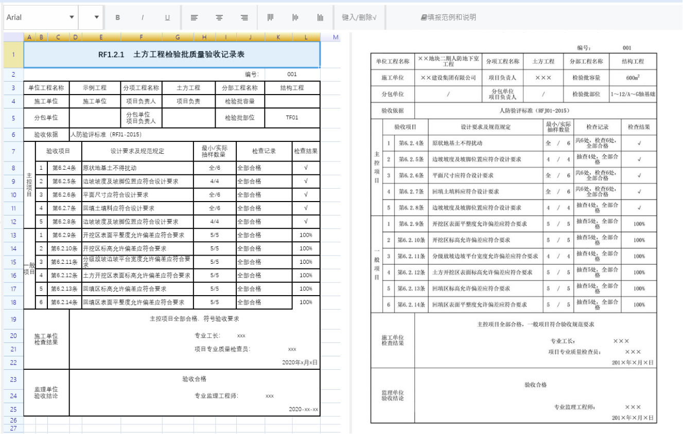
Task: Align text left
Action: [194, 17]
